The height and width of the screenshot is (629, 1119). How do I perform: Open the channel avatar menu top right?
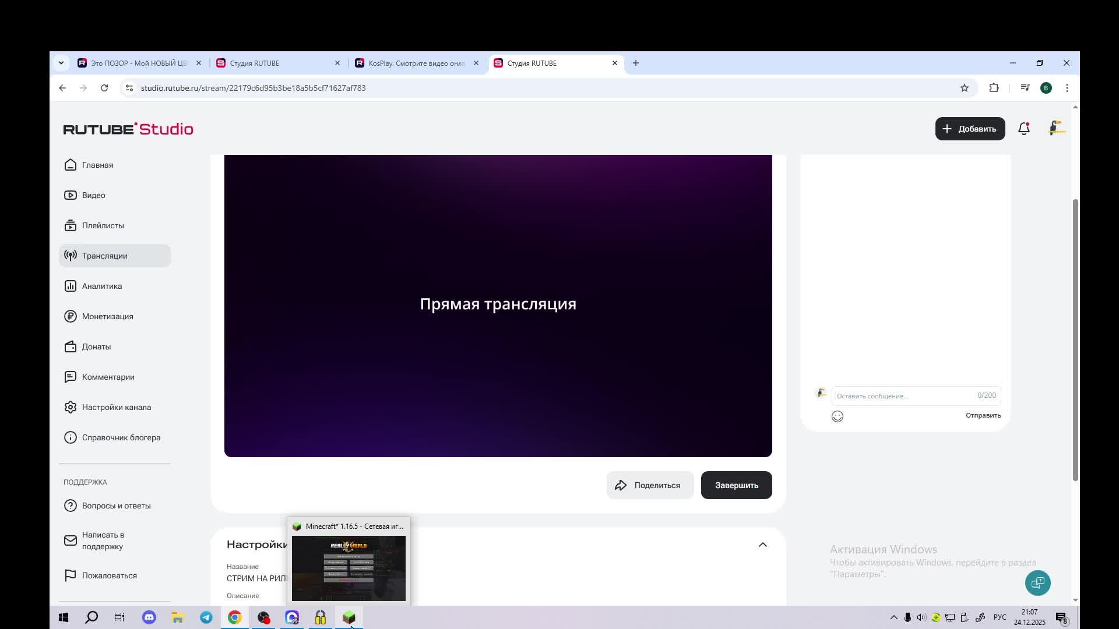coord(1057,129)
